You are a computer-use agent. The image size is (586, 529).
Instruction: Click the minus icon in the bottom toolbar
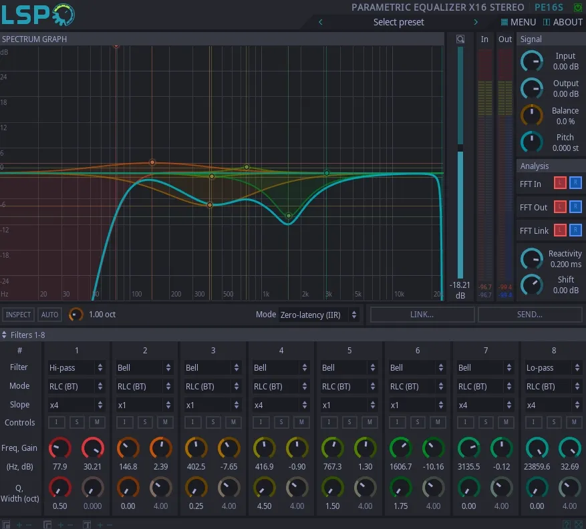click(27, 524)
